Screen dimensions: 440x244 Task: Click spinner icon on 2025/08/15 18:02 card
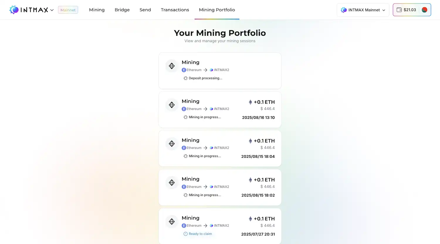click(185, 195)
